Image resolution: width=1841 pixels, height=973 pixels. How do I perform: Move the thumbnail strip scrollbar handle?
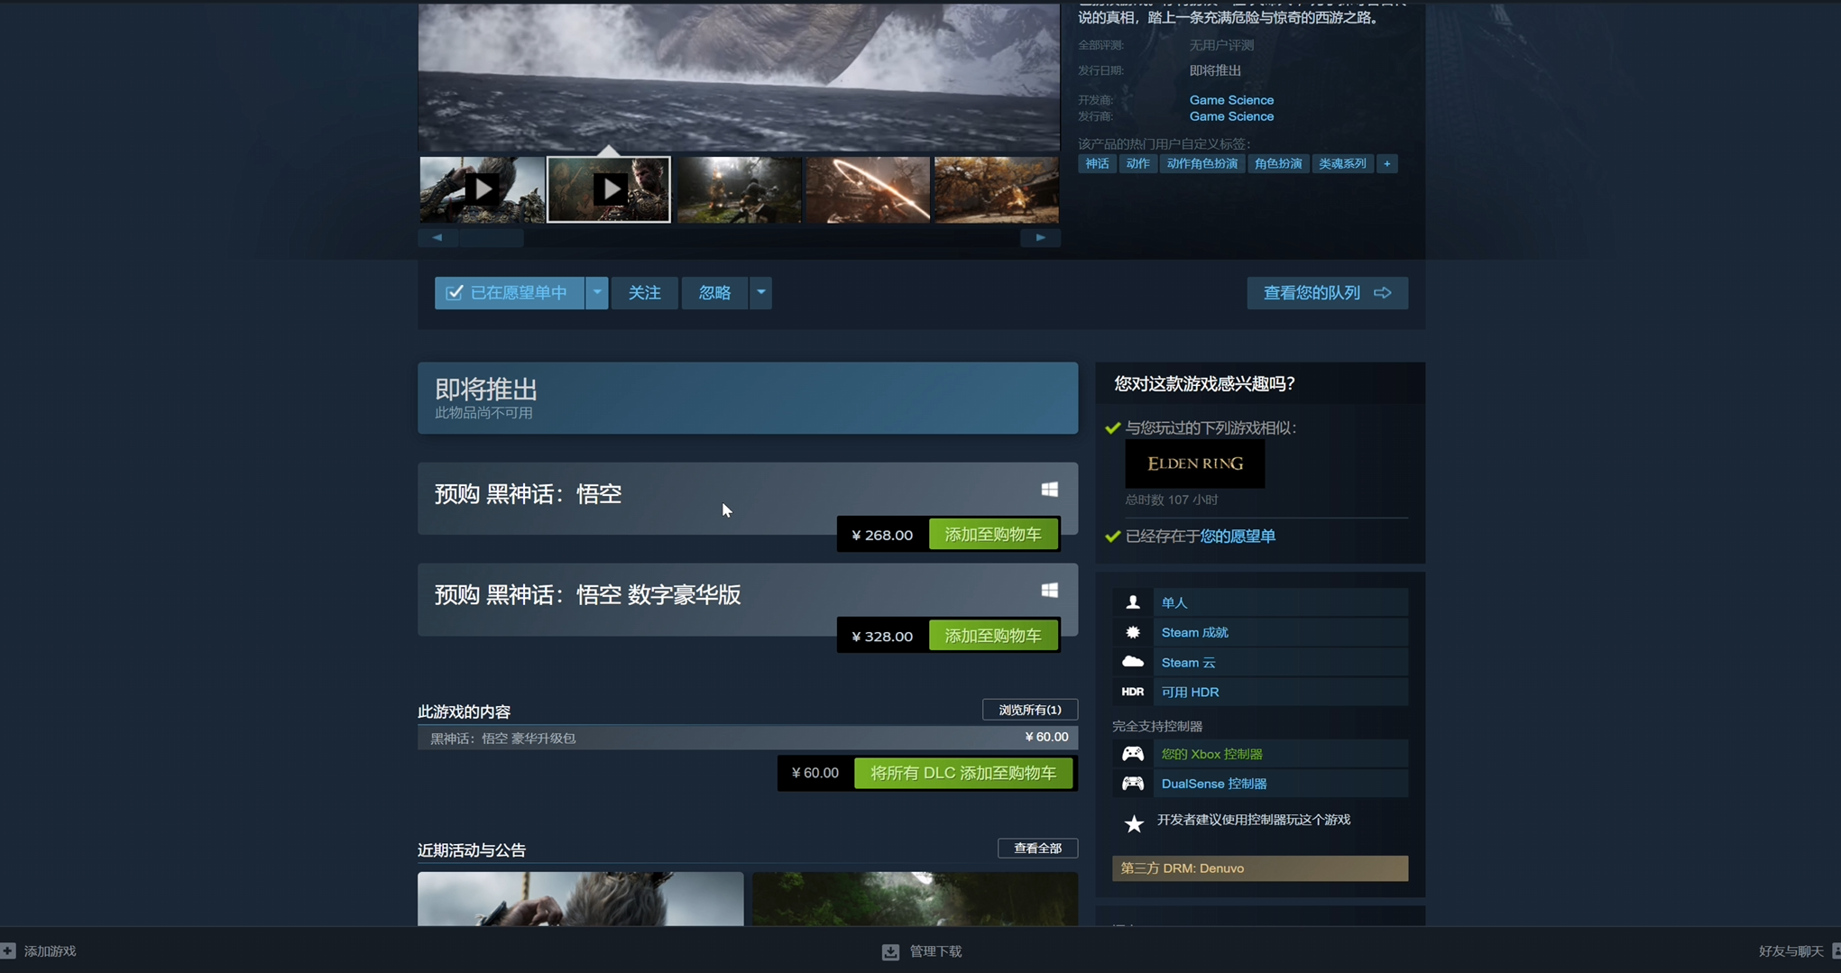point(491,238)
